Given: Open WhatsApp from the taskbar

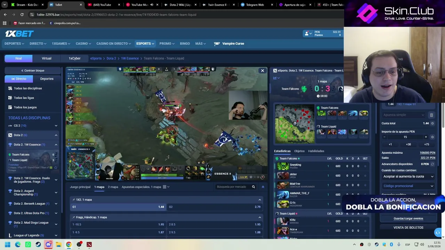Looking at the screenshot, I should pos(28,244).
